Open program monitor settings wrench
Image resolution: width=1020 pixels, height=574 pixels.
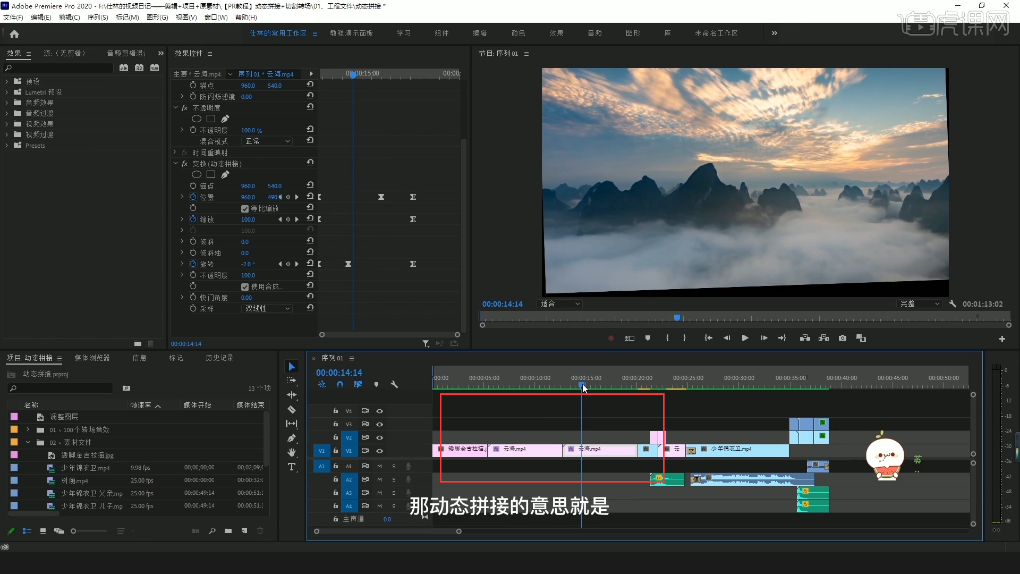click(x=953, y=304)
